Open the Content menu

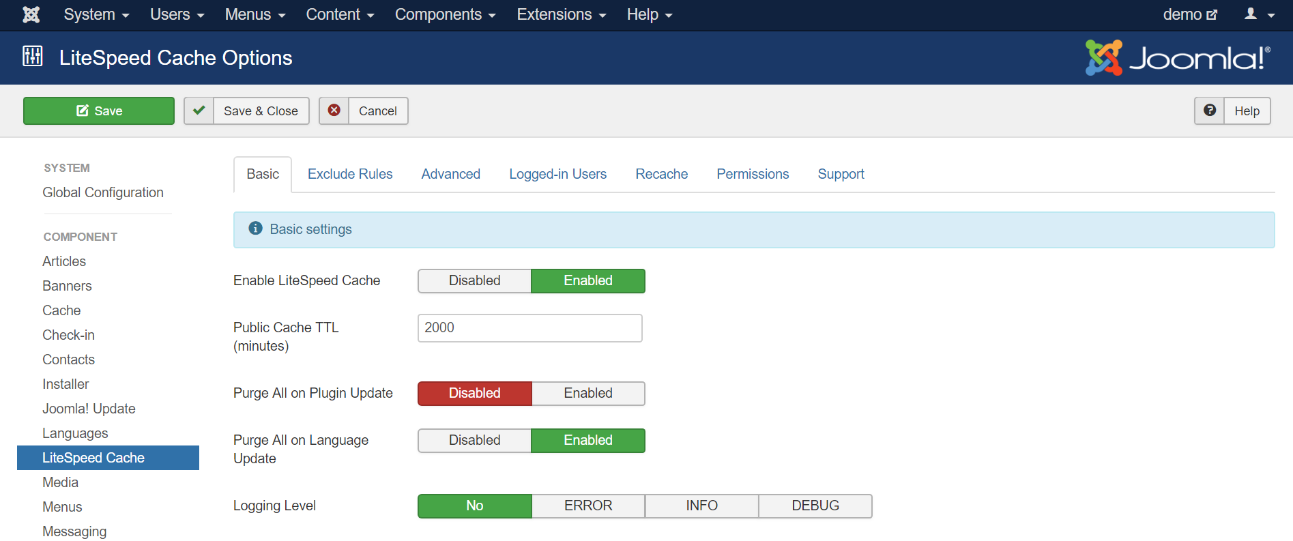340,14
